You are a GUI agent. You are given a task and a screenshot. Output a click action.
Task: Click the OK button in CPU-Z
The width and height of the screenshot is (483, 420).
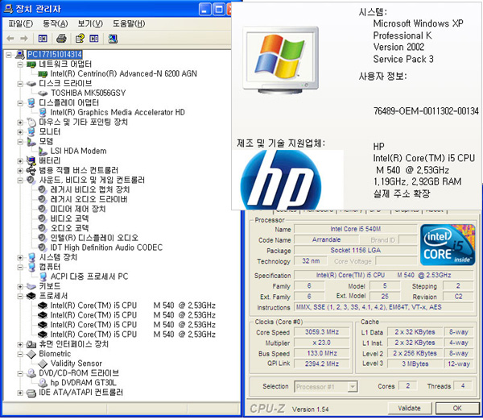tap(457, 408)
